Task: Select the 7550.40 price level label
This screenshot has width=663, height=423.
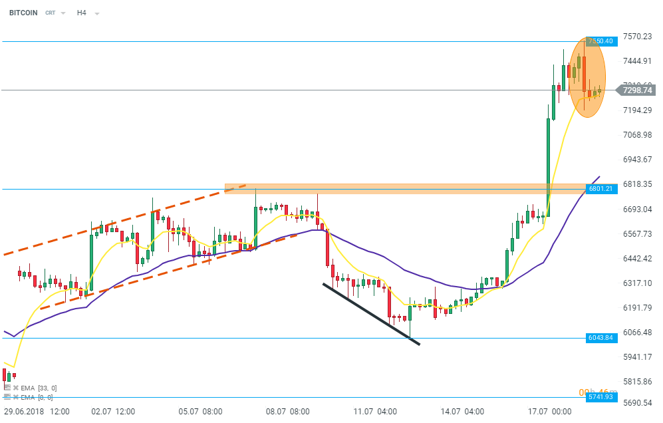Action: pyautogui.click(x=600, y=41)
